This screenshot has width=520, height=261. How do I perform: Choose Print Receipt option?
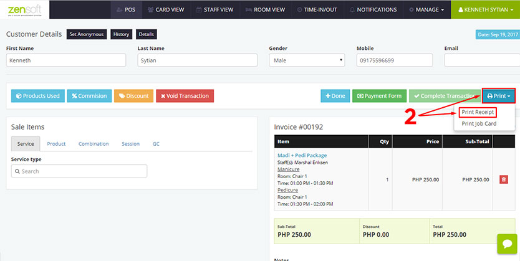[478, 112]
